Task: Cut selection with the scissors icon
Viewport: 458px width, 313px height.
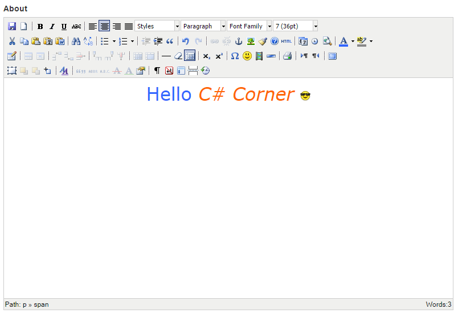Action: pos(12,41)
